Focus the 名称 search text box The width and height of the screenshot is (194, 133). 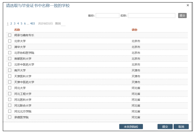tap(151, 16)
